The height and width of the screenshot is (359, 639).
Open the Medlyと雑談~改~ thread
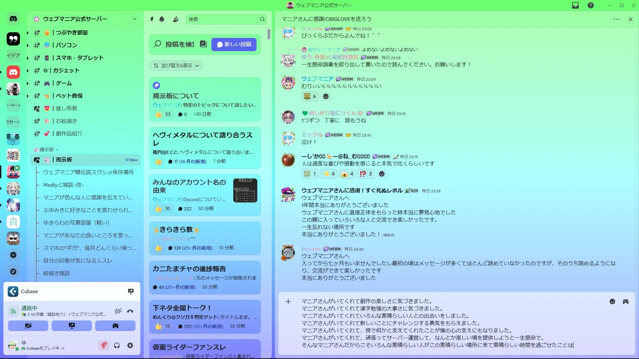(x=64, y=185)
